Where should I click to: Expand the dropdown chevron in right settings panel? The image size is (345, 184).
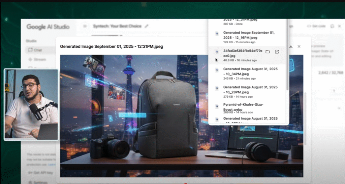coord(338,108)
